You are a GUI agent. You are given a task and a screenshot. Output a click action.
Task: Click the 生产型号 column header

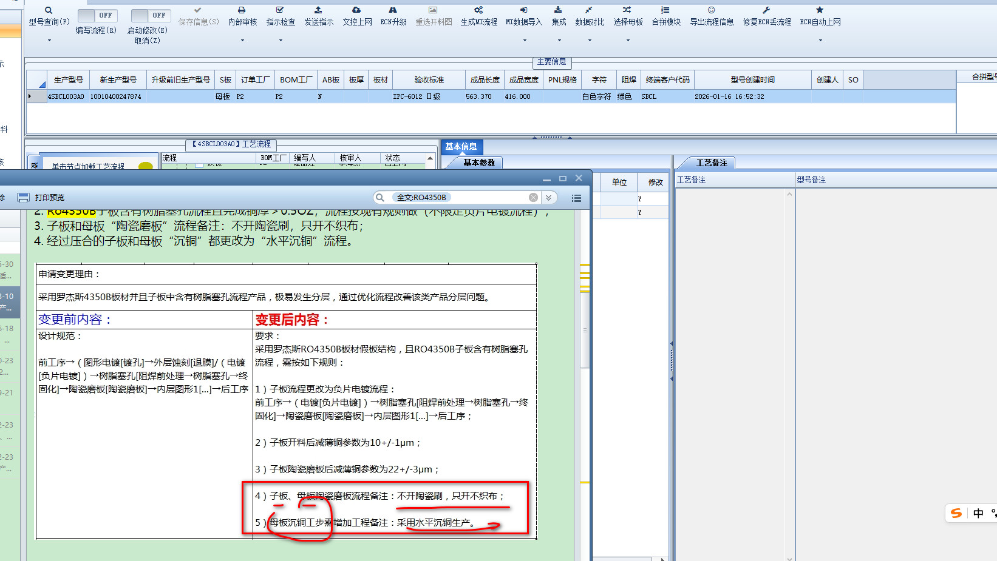68,80
